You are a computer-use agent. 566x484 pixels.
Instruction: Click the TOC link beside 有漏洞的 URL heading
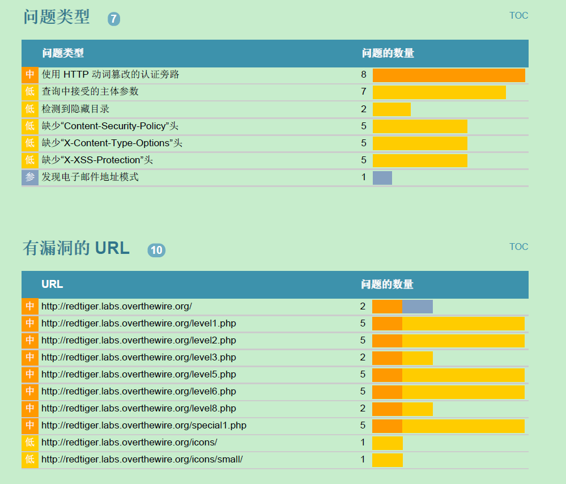[x=518, y=247]
